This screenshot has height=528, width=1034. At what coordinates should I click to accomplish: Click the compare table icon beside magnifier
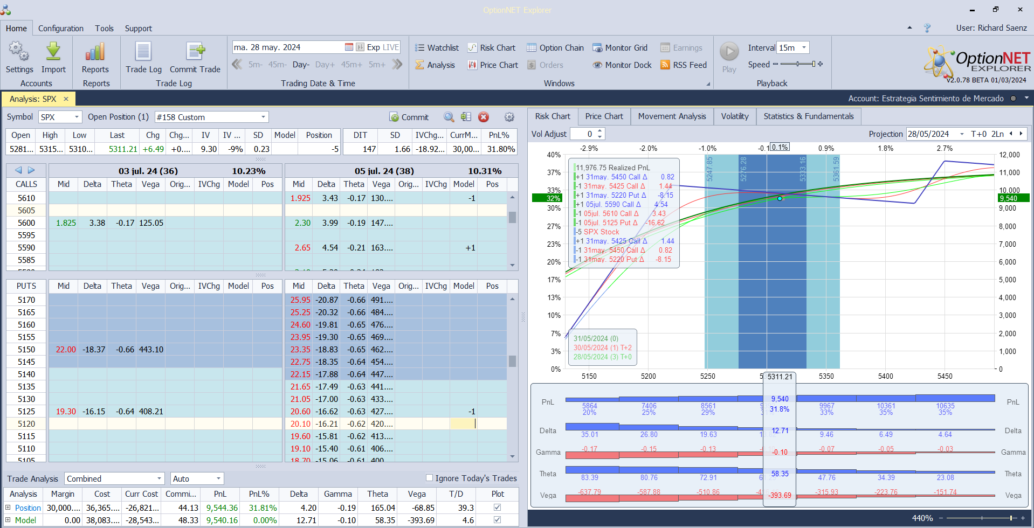point(466,117)
